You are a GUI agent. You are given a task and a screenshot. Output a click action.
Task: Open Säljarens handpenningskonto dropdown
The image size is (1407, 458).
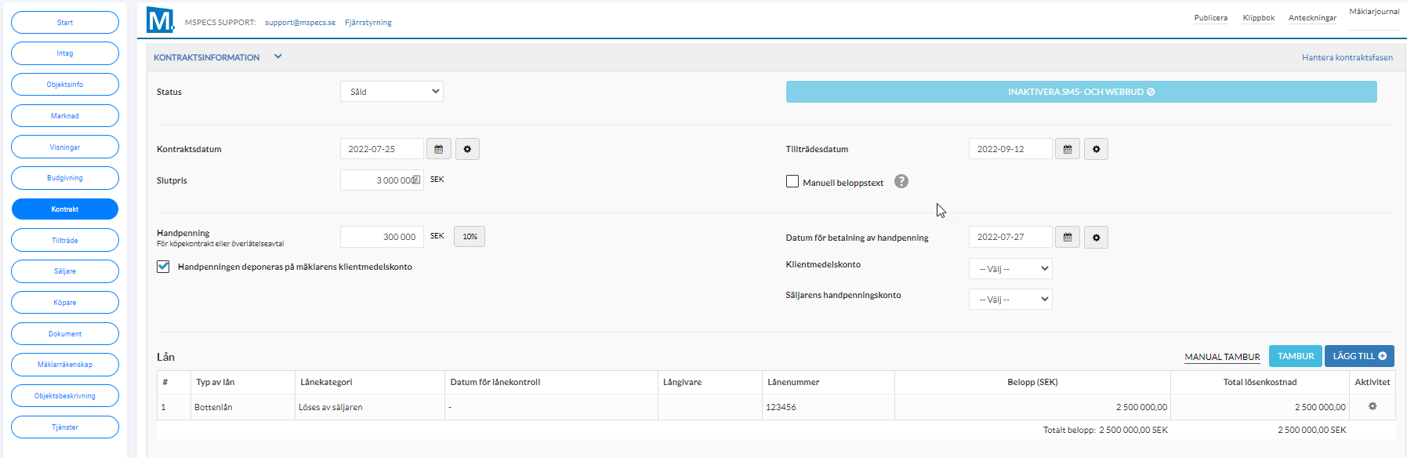tap(1010, 300)
